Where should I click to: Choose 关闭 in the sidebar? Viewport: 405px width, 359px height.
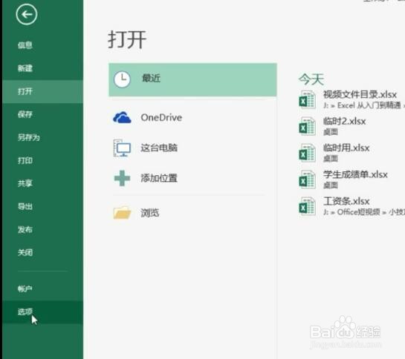(x=42, y=252)
